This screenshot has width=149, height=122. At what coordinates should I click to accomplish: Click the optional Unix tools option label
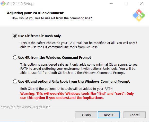tap(74, 81)
